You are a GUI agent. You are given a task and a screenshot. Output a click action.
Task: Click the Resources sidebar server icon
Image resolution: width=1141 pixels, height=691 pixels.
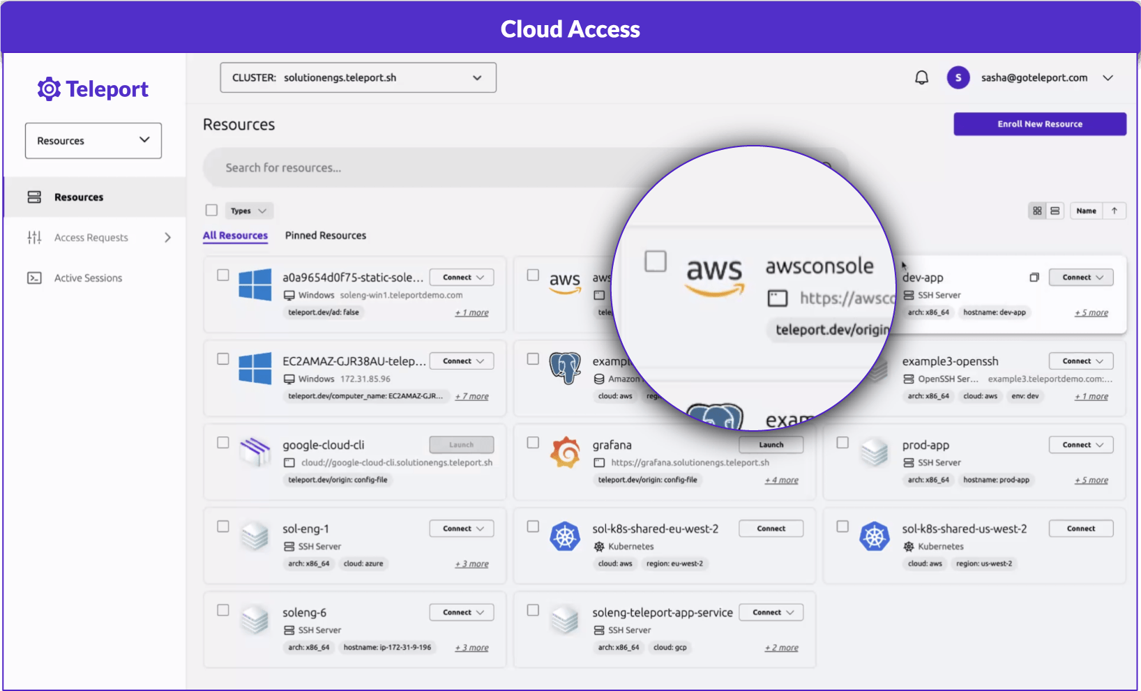click(x=34, y=197)
